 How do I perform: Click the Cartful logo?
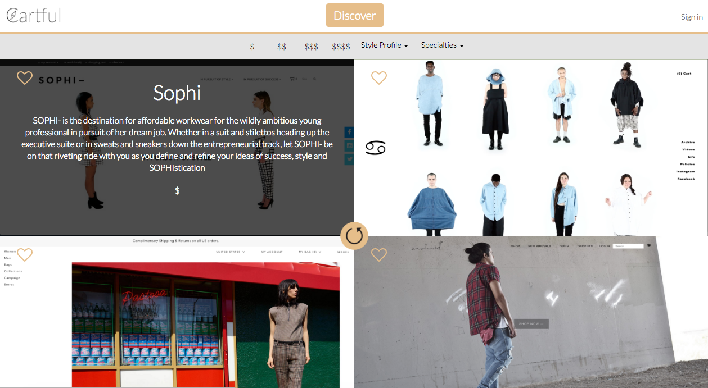33,15
